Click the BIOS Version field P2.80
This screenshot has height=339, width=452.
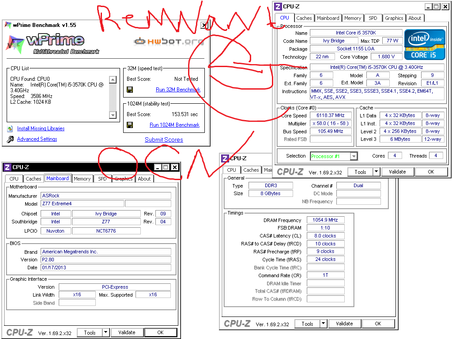click(106, 260)
